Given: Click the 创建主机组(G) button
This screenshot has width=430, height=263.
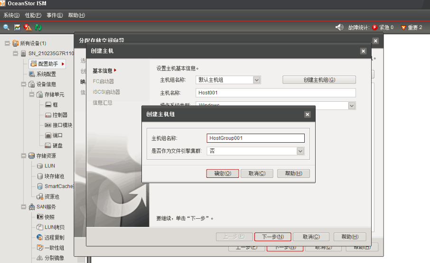Looking at the screenshot, I should [319, 80].
